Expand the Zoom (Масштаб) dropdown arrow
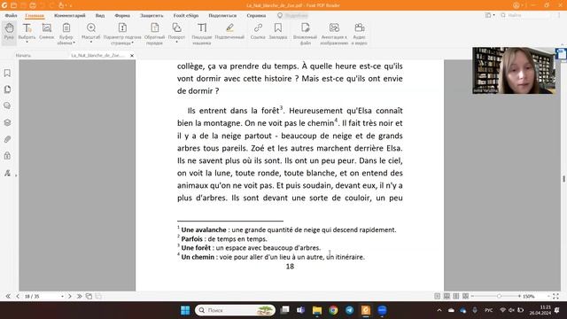This screenshot has width=567, height=319. point(90,43)
